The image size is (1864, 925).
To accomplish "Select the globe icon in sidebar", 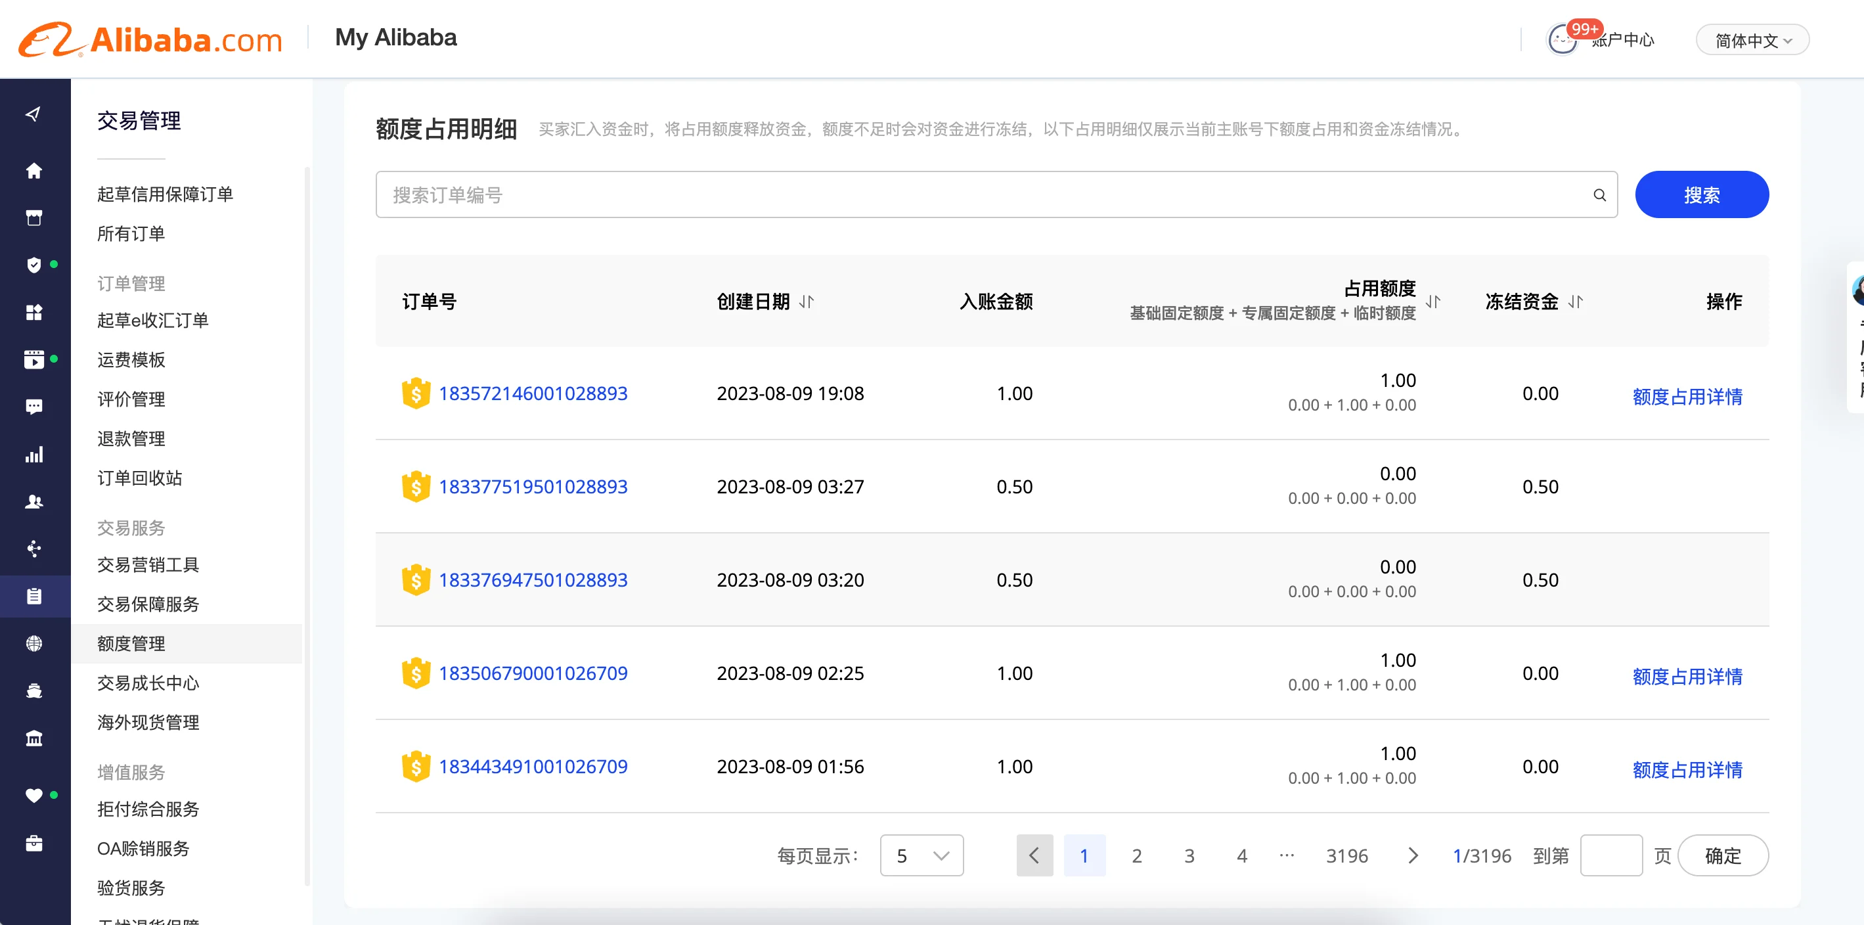I will [x=34, y=643].
